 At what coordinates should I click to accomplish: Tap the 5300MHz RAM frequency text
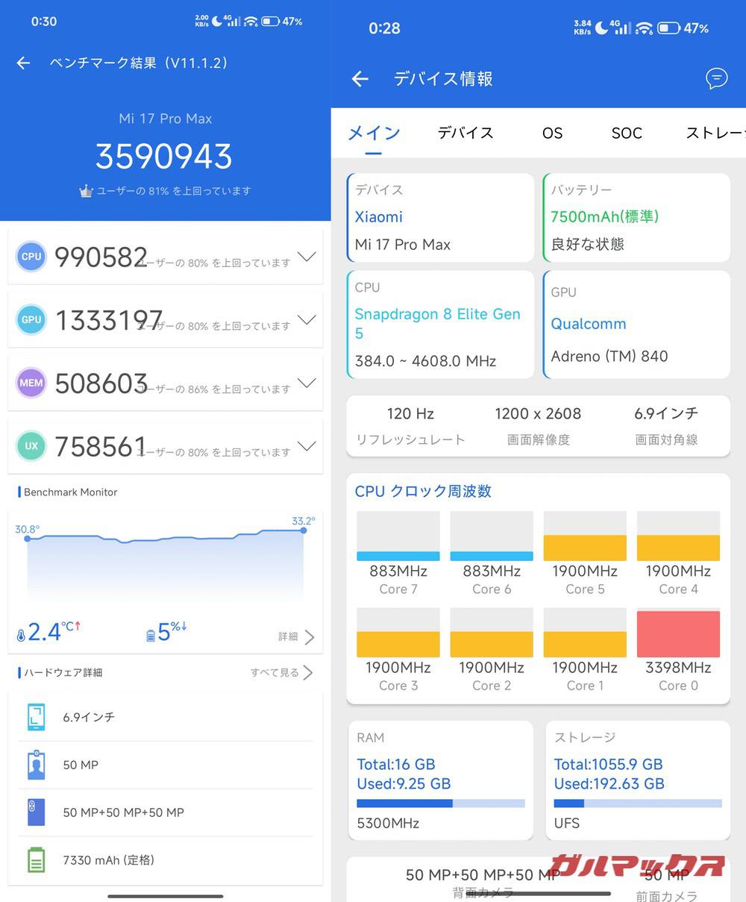tap(388, 823)
